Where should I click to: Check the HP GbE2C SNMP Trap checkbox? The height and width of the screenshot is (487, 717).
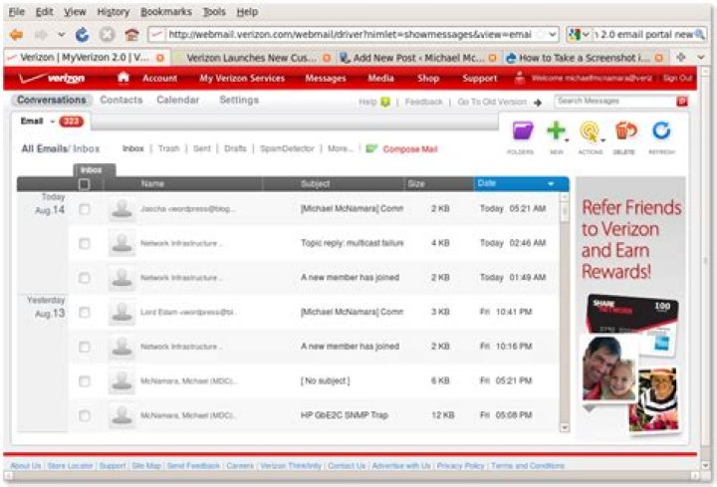click(x=84, y=415)
